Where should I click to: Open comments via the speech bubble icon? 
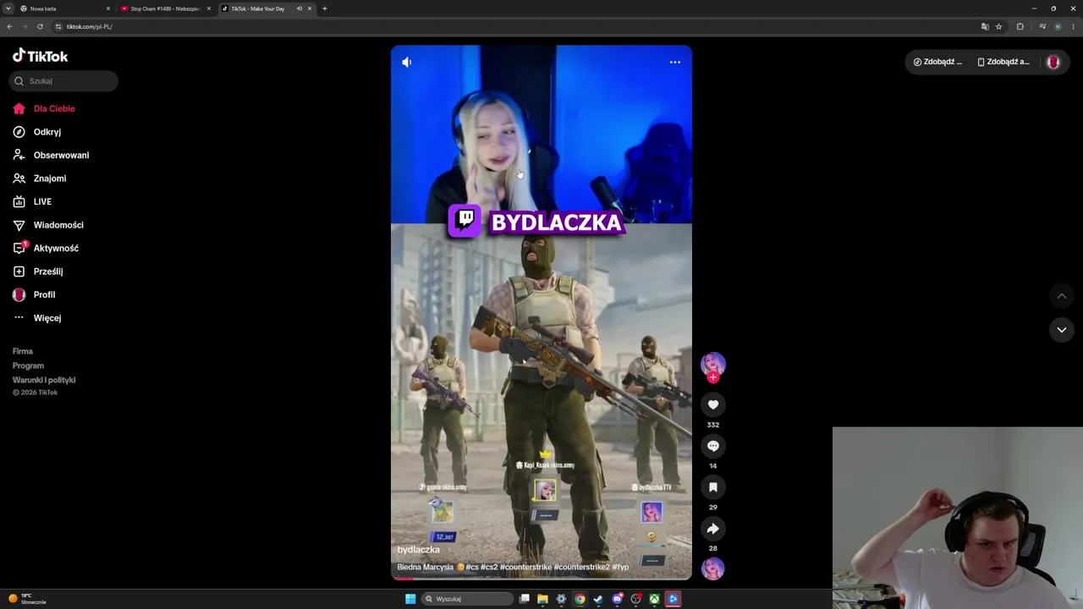pos(713,446)
